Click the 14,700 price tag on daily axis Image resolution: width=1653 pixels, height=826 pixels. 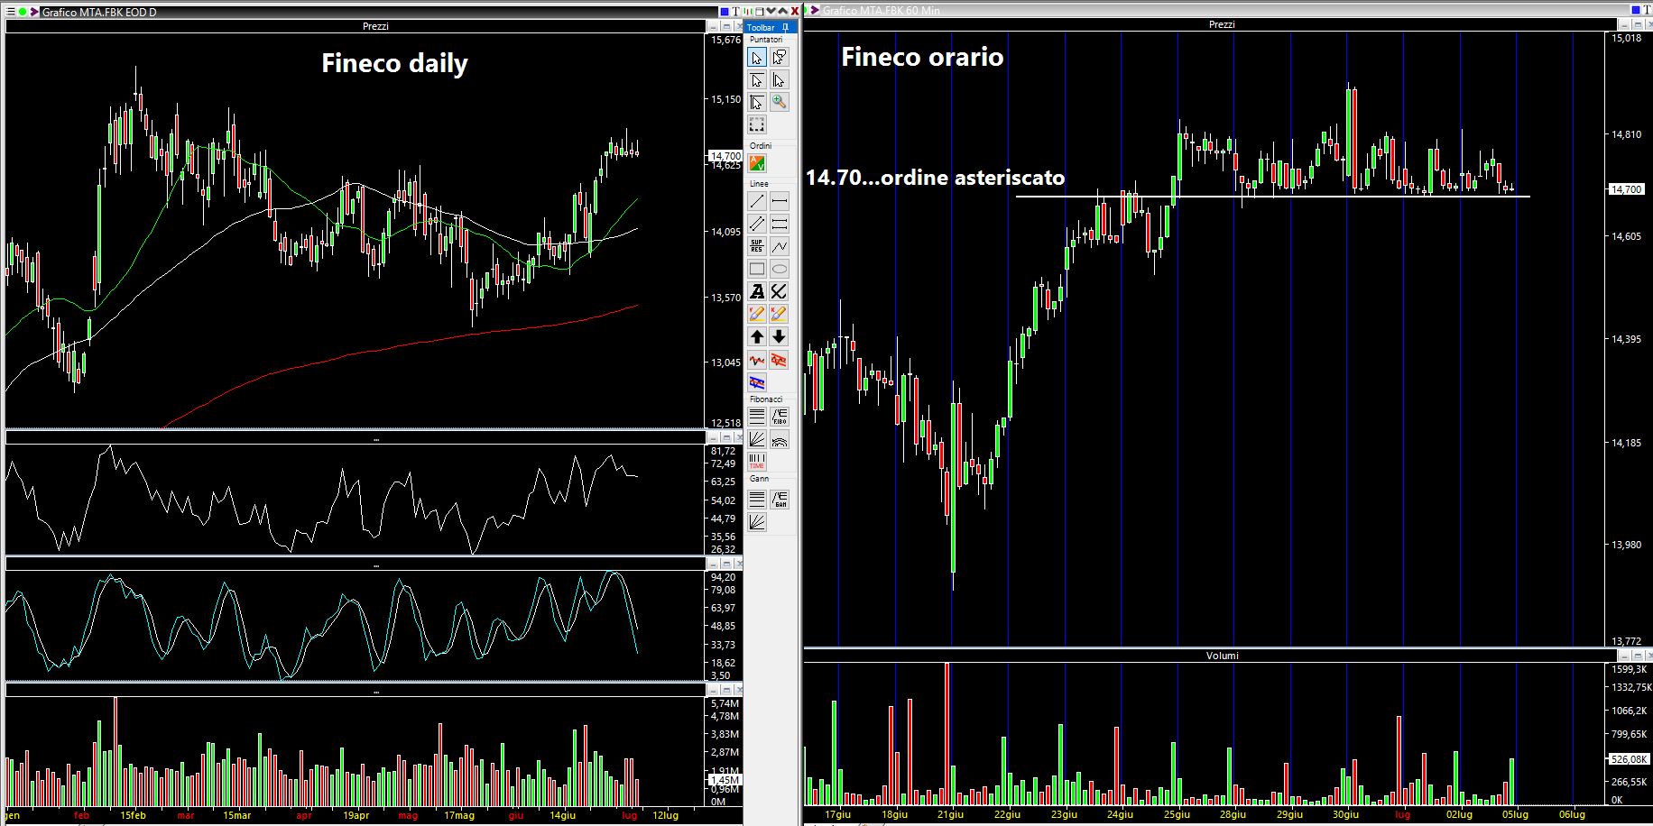[x=725, y=156]
